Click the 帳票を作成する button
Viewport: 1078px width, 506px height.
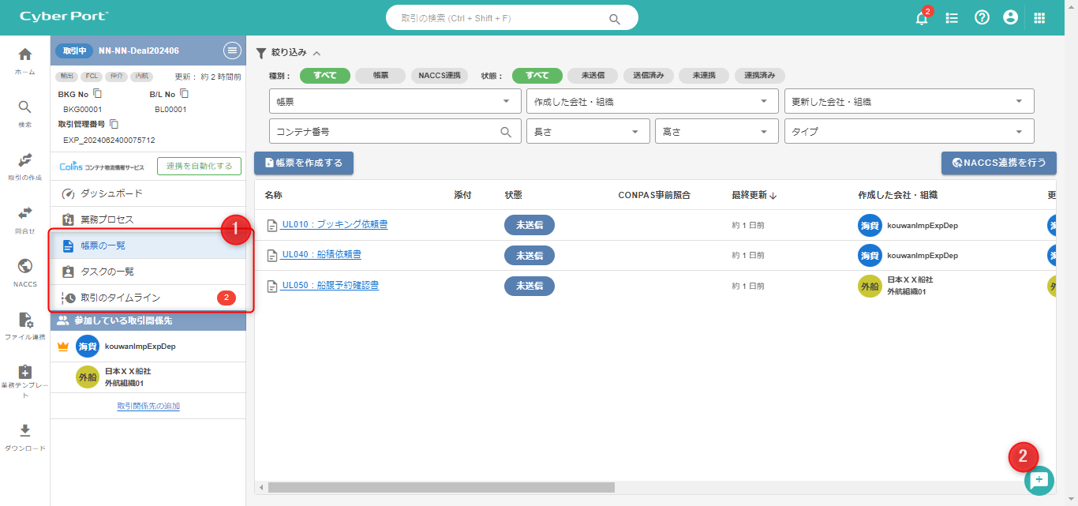pyautogui.click(x=304, y=163)
